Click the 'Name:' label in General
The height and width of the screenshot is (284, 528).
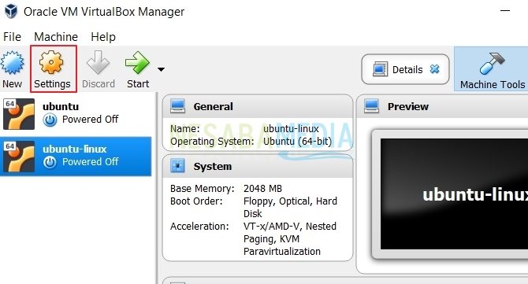(x=185, y=129)
